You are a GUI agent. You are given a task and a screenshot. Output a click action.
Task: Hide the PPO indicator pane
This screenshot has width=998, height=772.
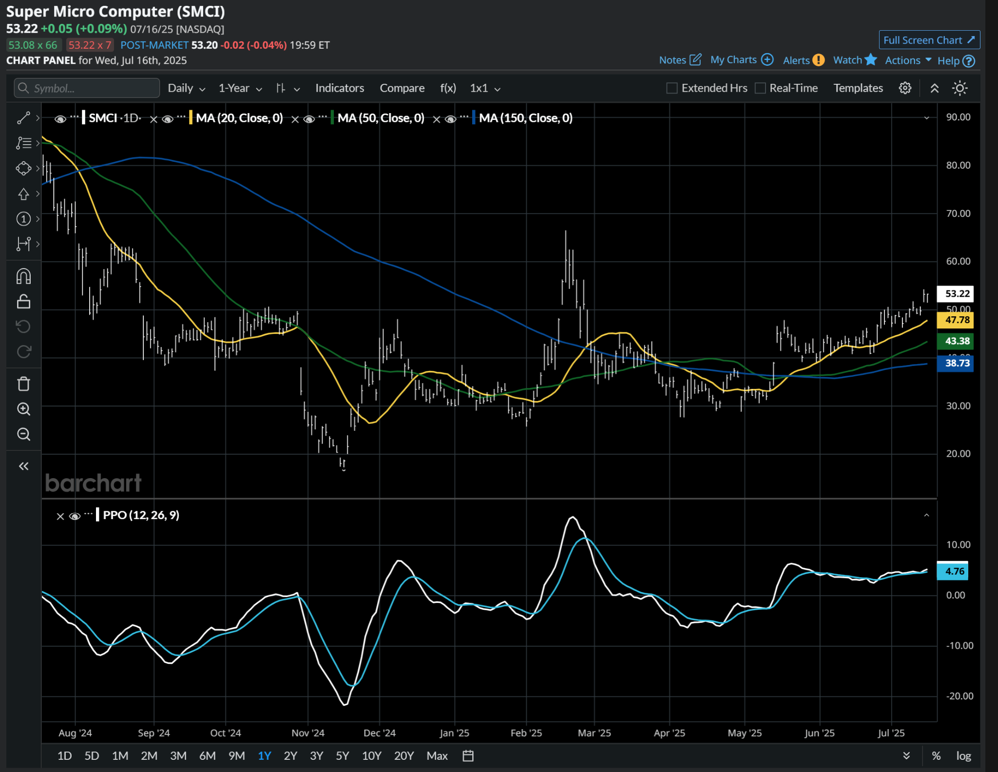click(x=75, y=516)
